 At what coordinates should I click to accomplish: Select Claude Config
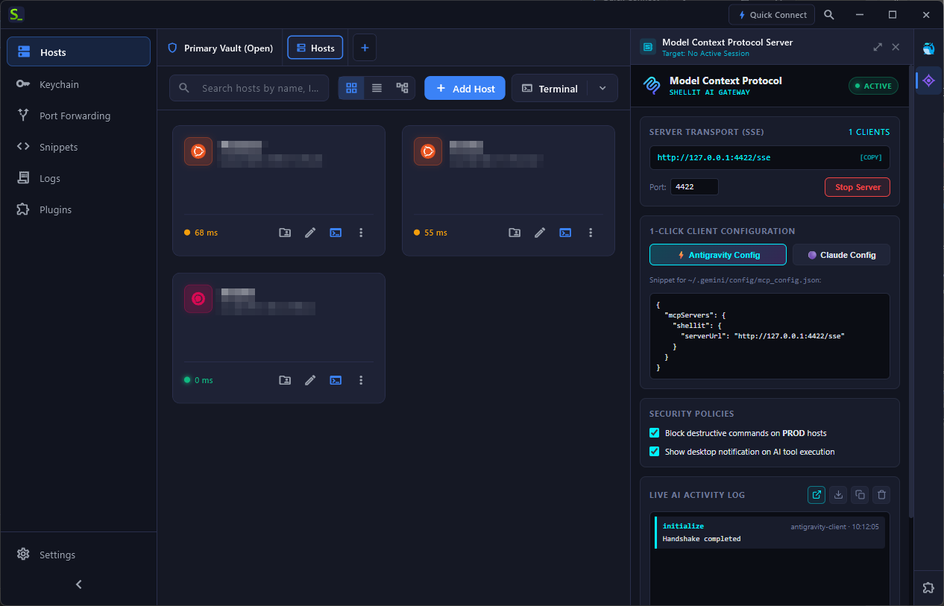pyautogui.click(x=841, y=255)
